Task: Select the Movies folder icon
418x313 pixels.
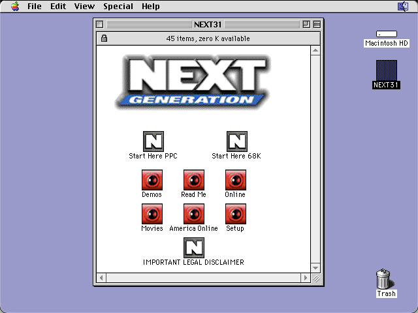Action: point(152,214)
